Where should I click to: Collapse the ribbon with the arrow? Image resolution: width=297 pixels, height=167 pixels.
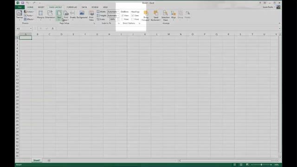click(x=279, y=23)
